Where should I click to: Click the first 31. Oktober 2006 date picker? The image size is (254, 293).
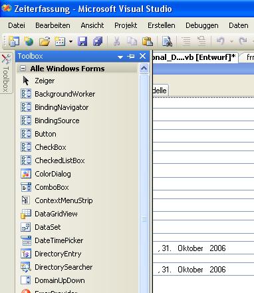[203, 248]
